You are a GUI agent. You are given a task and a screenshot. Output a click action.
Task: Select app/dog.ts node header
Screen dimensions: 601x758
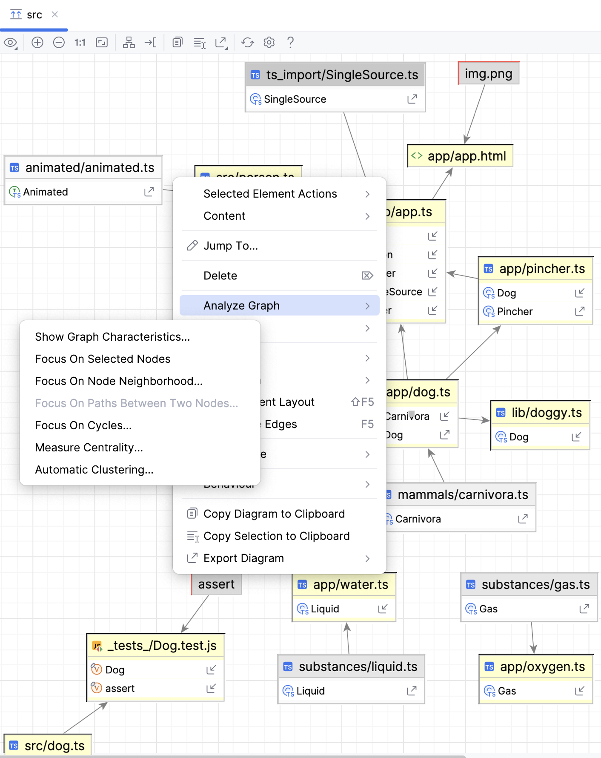[x=421, y=392]
